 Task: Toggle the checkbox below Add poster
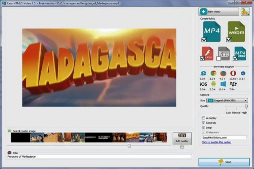pos(182,147)
